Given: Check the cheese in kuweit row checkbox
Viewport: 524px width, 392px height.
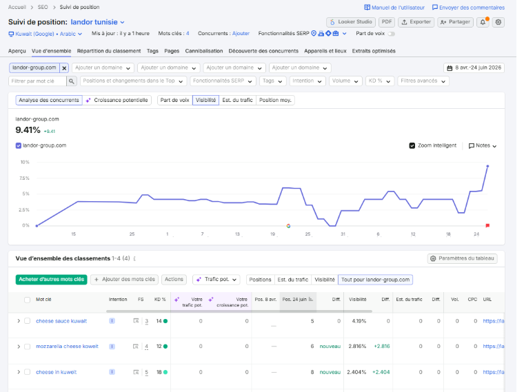Looking at the screenshot, I should 28,372.
